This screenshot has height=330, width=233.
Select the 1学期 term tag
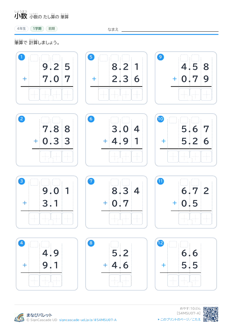click(x=37, y=29)
